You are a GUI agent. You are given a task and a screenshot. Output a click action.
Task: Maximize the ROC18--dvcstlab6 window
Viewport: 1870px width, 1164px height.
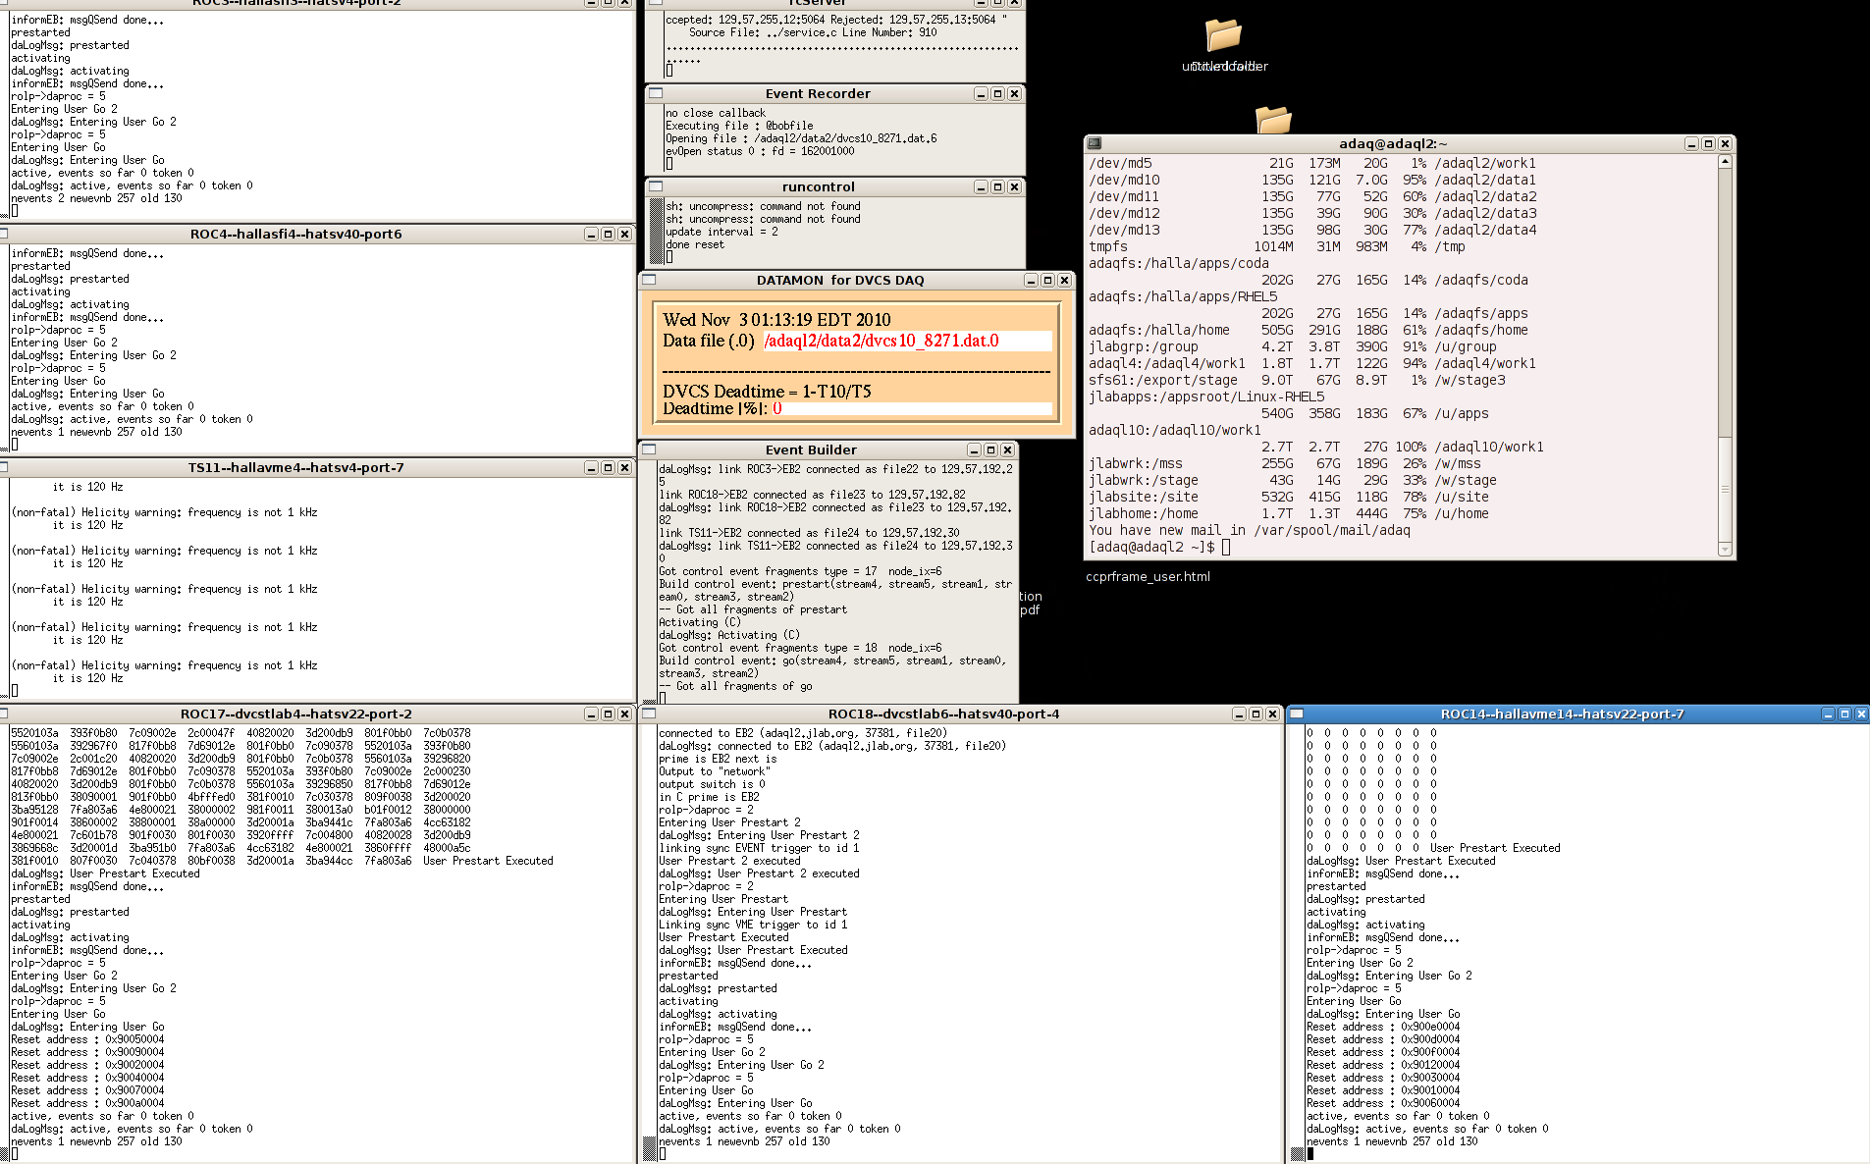[x=1256, y=714]
